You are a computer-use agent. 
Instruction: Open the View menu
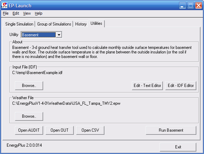pos(27,13)
